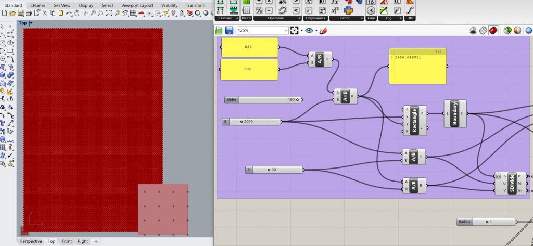Select the Zoom Window tool
This screenshot has width=533, height=246.
(101, 13)
